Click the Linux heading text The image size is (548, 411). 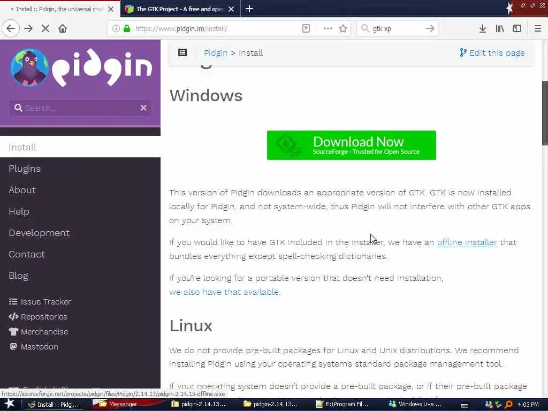191,326
